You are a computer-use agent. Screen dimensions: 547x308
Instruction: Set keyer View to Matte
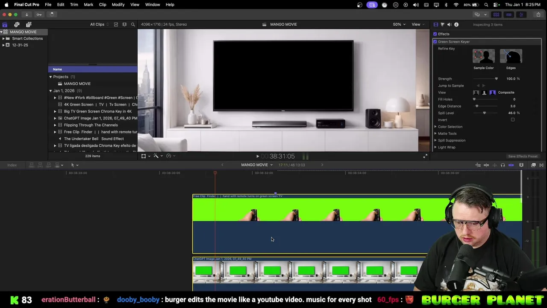[x=484, y=92]
